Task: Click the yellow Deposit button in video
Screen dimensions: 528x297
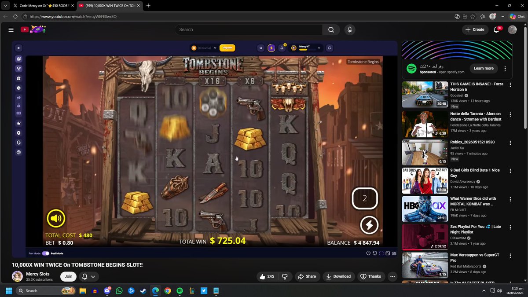Action: pyautogui.click(x=227, y=48)
